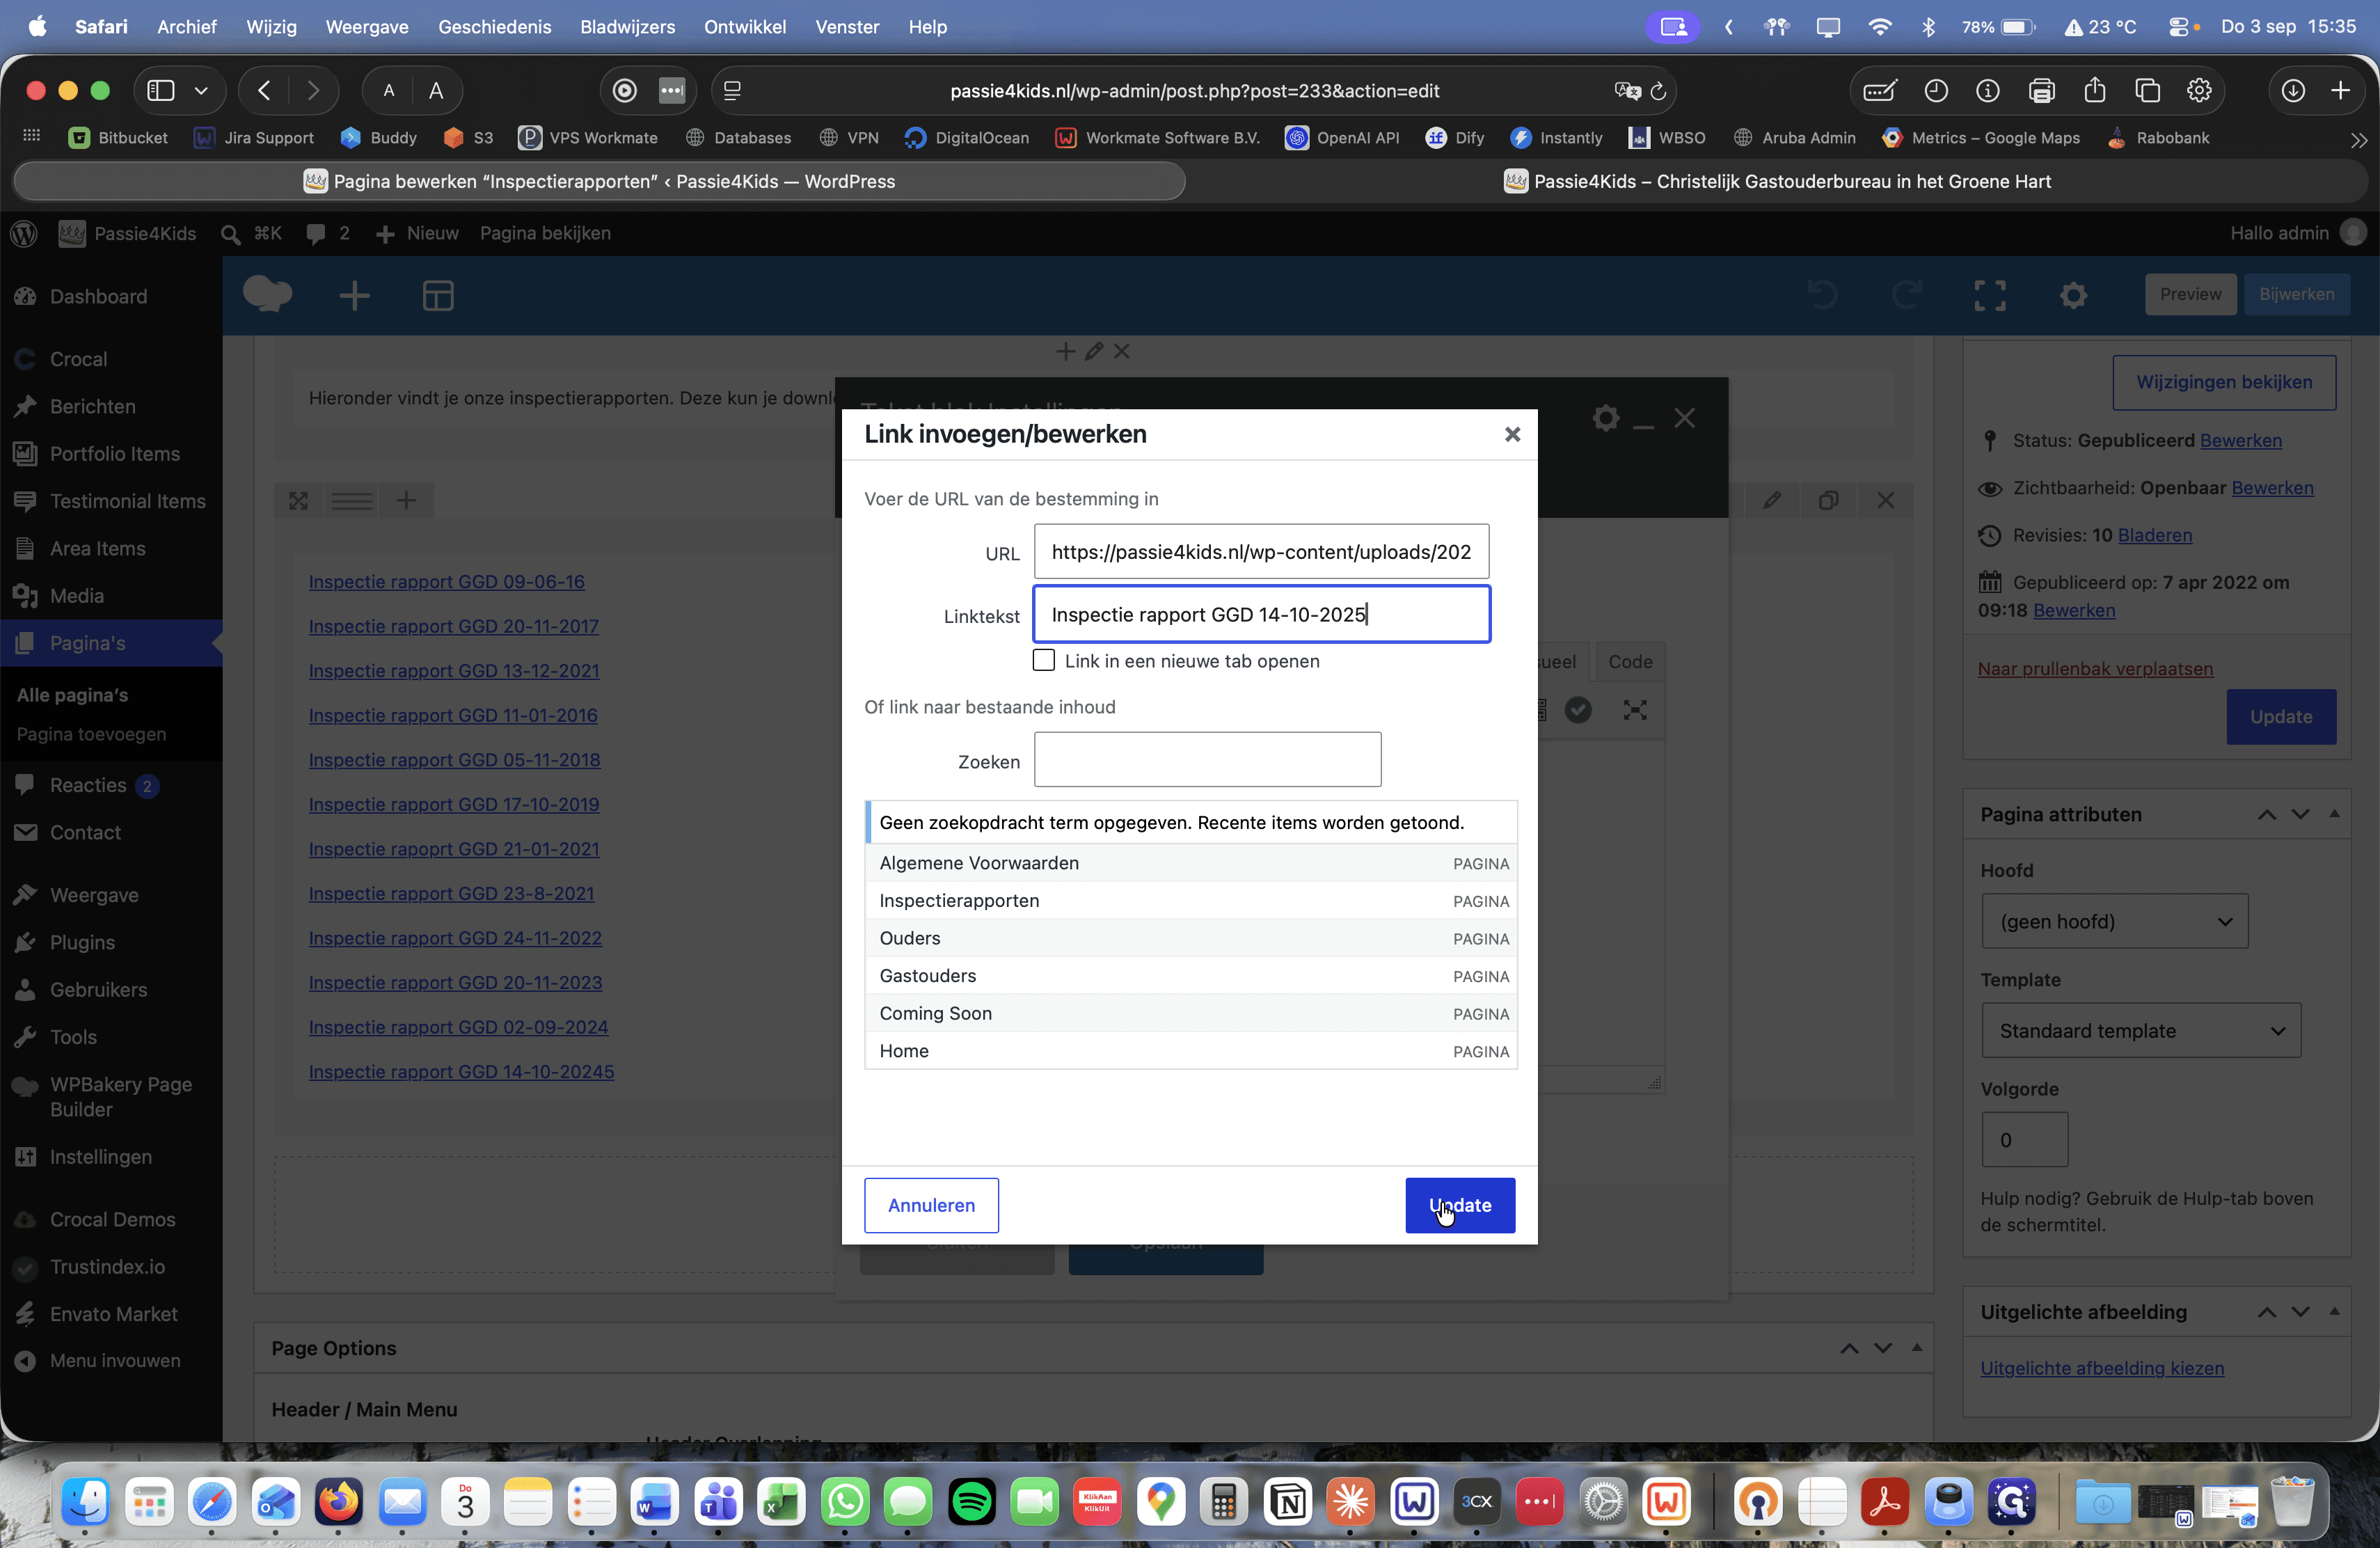Viewport: 2380px width, 1548px height.
Task: Click the row layout lines icon
Action: tap(352, 500)
